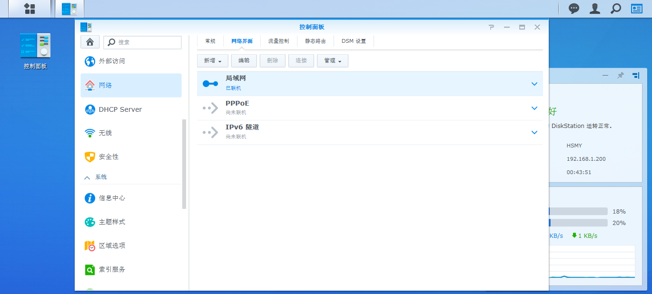Screen dimensions: 652x294
Task: Open the notifications chat bubble icon
Action: pyautogui.click(x=574, y=9)
